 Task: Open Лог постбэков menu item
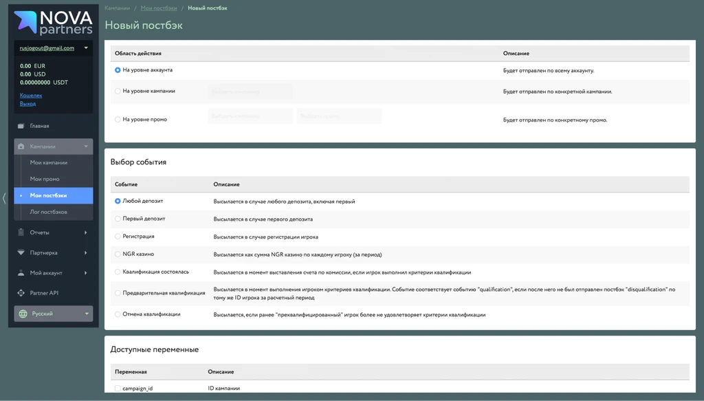coord(49,212)
